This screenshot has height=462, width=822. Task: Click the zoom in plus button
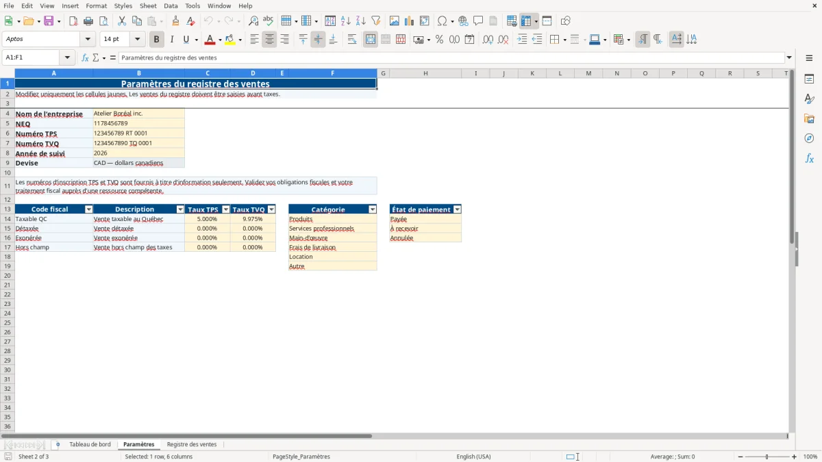tap(795, 457)
